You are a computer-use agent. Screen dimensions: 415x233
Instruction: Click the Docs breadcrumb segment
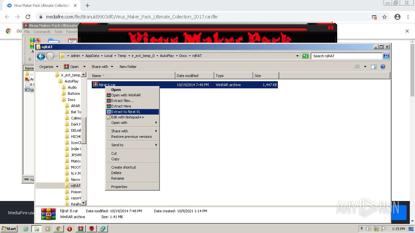click(x=183, y=56)
